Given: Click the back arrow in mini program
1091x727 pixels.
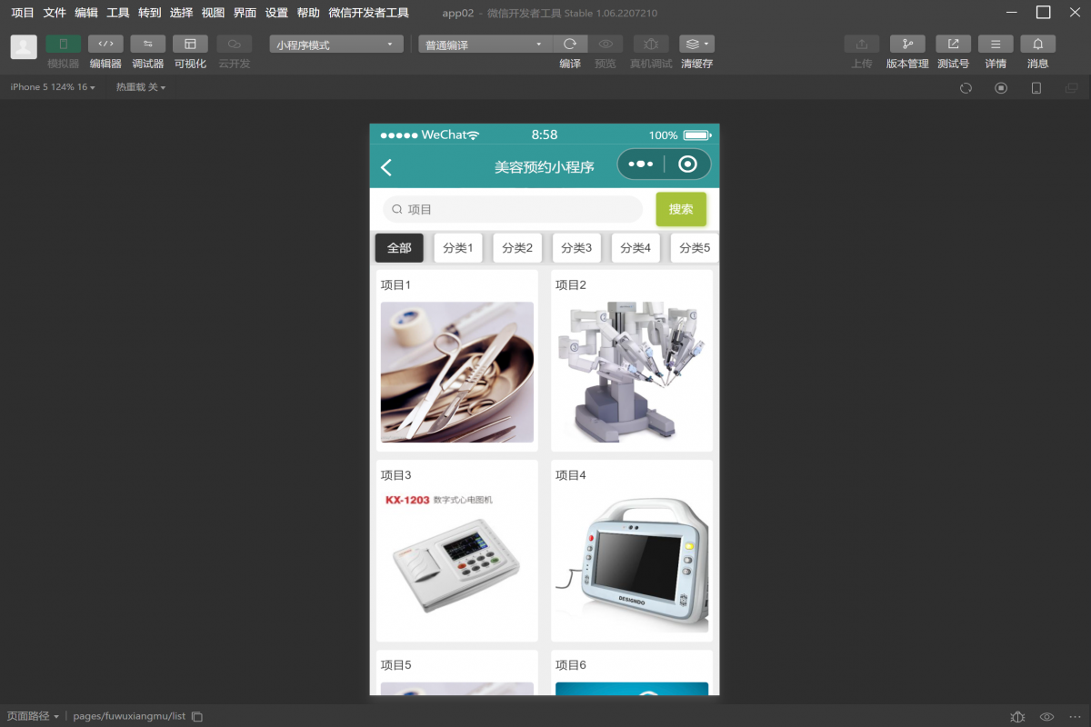Looking at the screenshot, I should pyautogui.click(x=386, y=167).
